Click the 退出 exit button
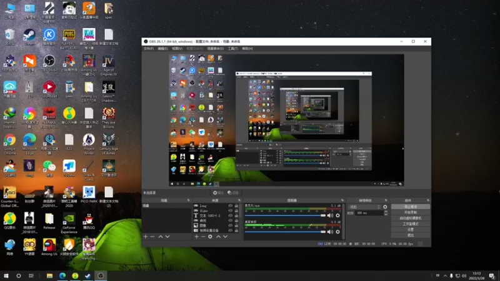The image size is (500, 281). point(411,235)
